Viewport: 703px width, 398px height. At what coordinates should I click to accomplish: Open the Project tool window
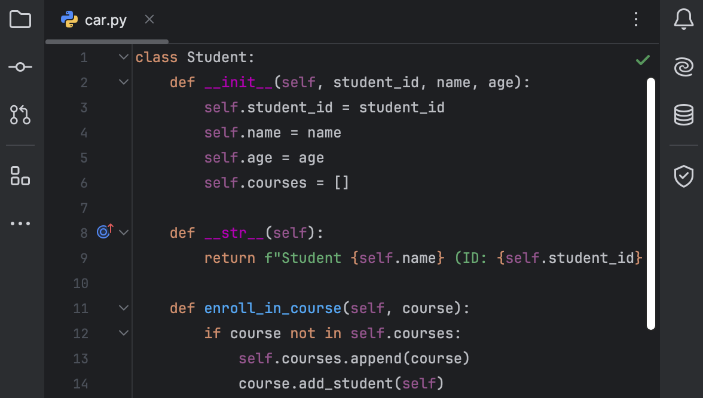21,19
